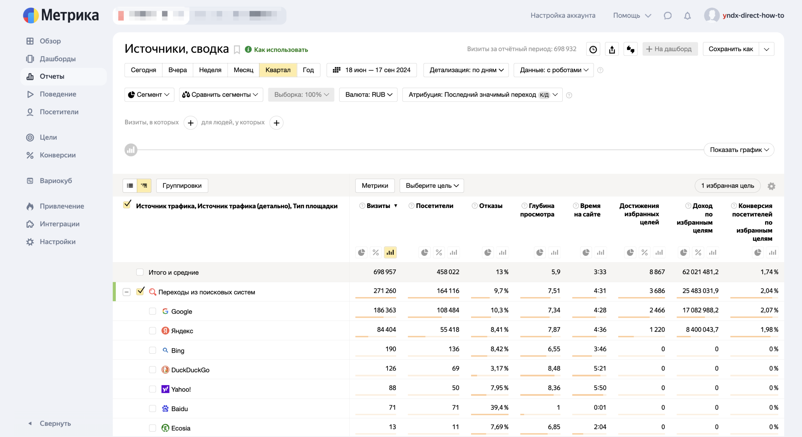Select percent display icon under Визиты
This screenshot has width=802, height=437.
pos(376,253)
